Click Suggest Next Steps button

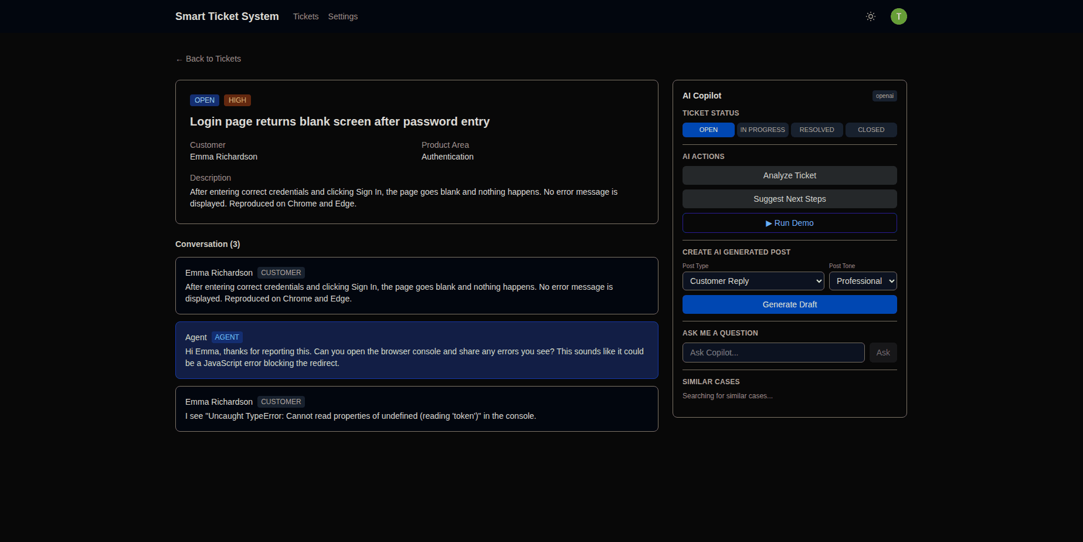790,199
